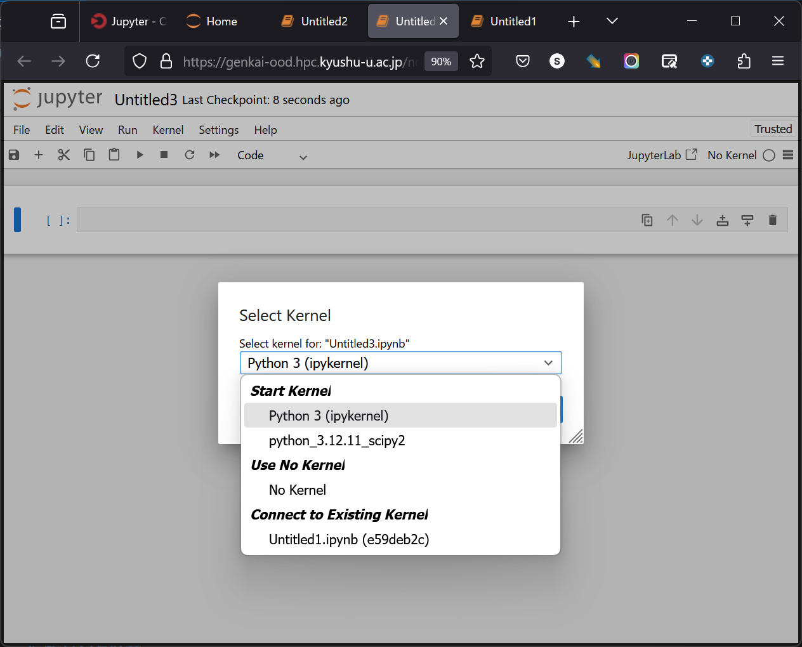Select Python 3 (ipykernel) from the list
The image size is (802, 647).
[400, 415]
